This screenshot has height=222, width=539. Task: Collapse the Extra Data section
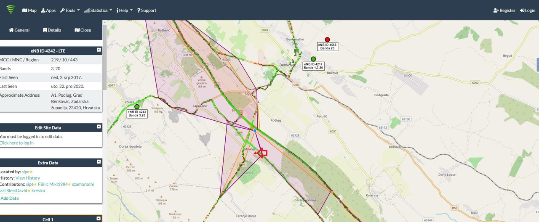click(99, 162)
